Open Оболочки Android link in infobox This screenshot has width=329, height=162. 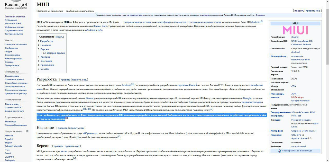click(x=301, y=44)
